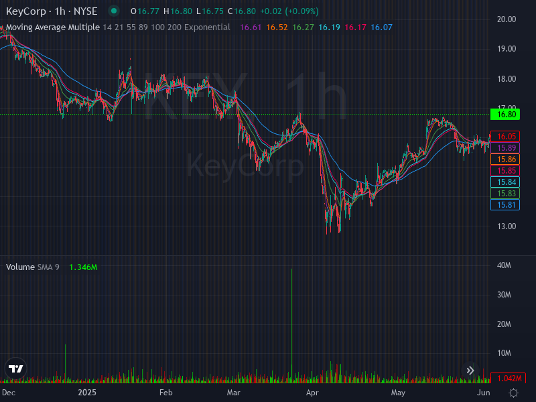Screen dimensions: 536x402
Task: Click the blue EMA value 16.07
Action: 381,27
